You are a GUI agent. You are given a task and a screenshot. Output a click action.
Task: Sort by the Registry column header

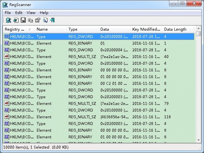click(18, 29)
